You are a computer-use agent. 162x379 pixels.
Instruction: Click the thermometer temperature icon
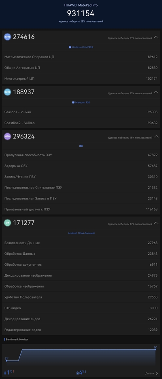pyautogui.click(x=5, y=373)
